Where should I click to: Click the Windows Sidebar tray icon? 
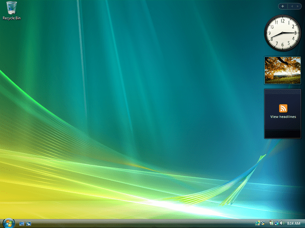(258, 223)
